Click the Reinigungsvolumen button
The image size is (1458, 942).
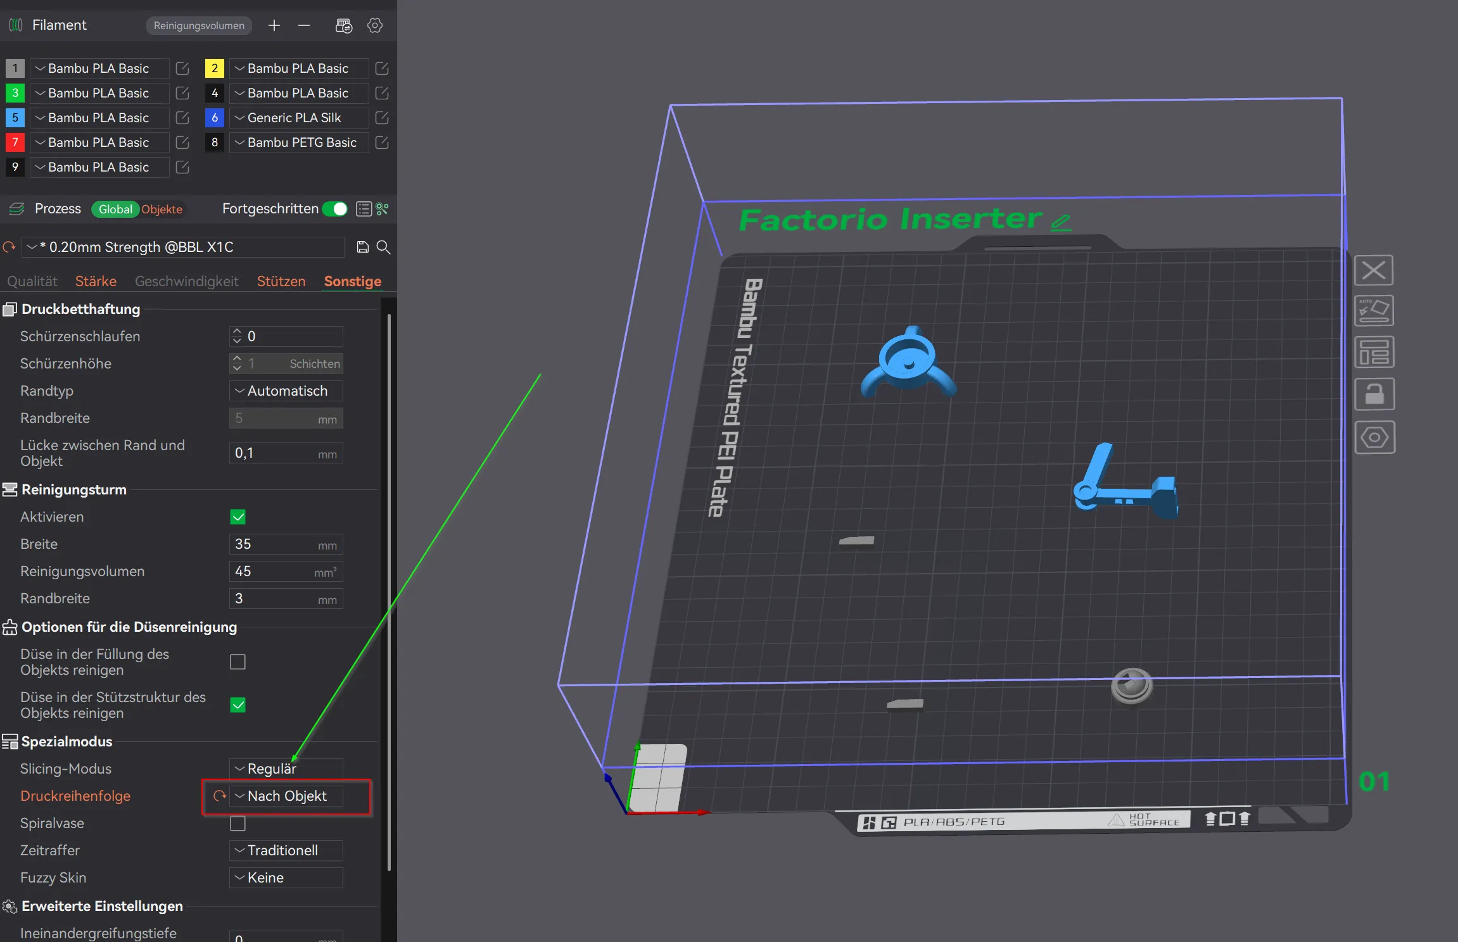199,25
